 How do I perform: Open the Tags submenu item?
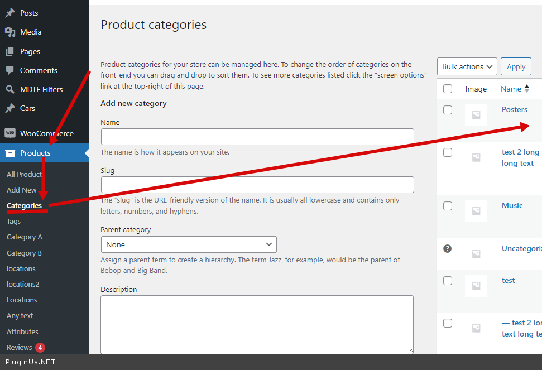pos(13,222)
